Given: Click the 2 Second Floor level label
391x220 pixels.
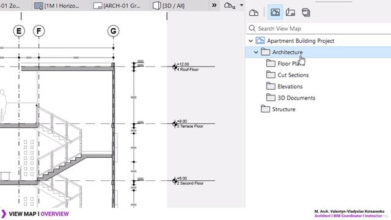Looking at the screenshot, I should (190, 183).
